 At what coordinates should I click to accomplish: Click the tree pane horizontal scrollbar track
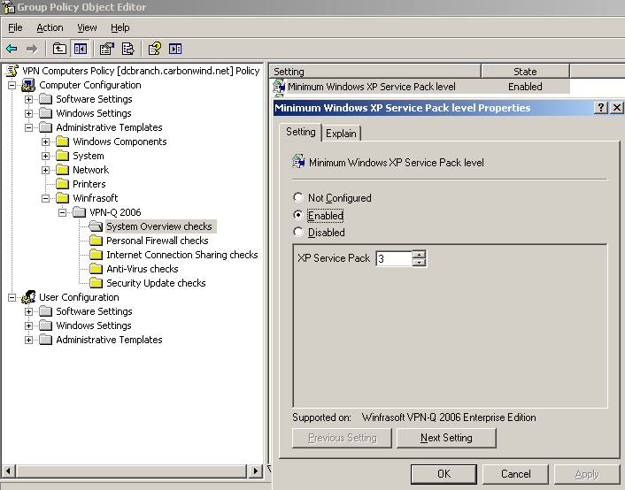pyautogui.click(x=132, y=471)
